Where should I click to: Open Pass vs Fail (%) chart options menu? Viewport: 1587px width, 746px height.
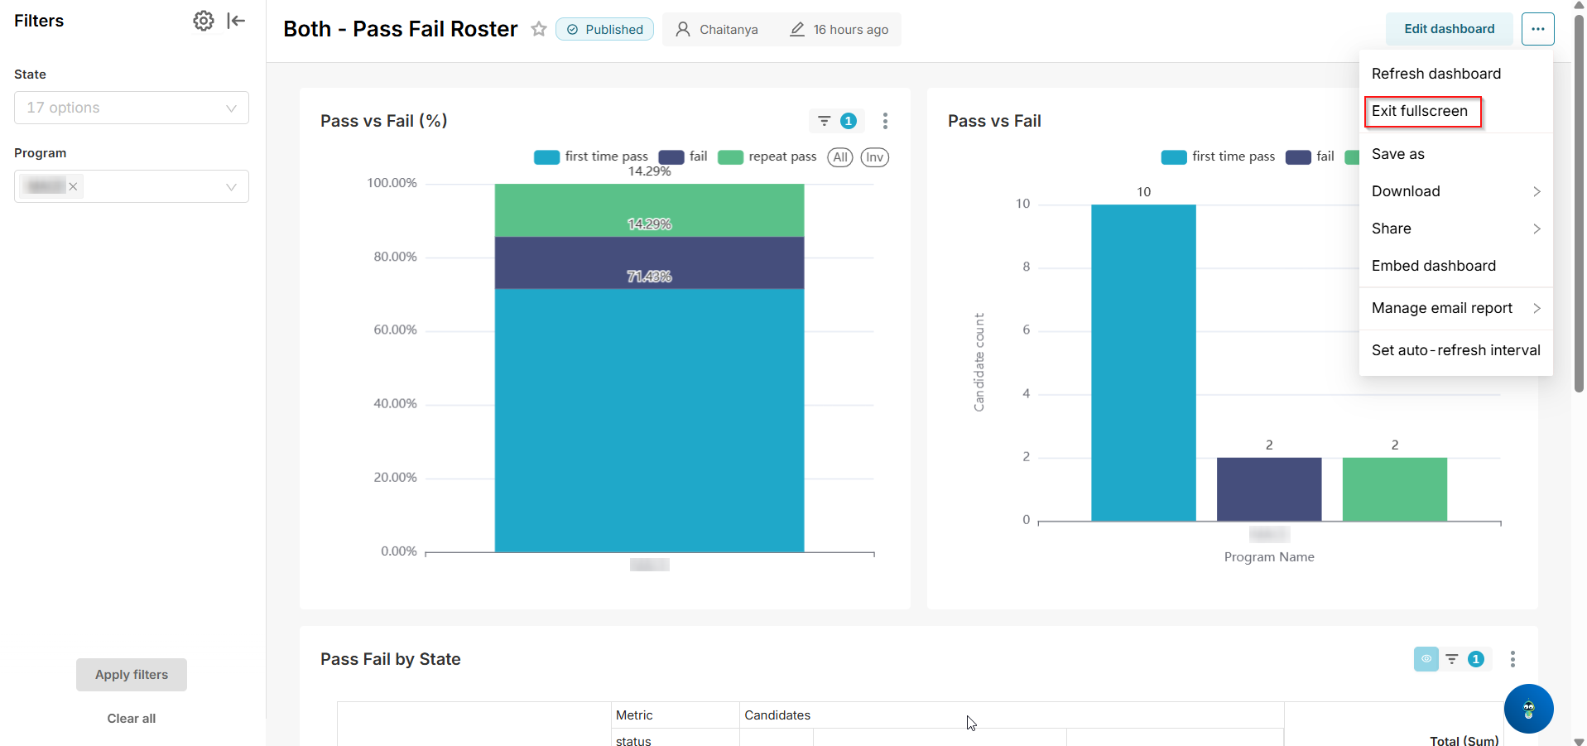click(885, 121)
